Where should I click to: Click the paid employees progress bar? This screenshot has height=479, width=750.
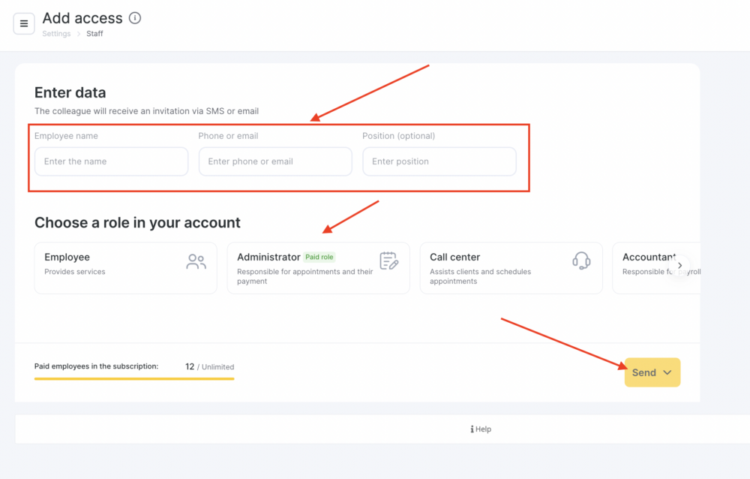pyautogui.click(x=134, y=379)
